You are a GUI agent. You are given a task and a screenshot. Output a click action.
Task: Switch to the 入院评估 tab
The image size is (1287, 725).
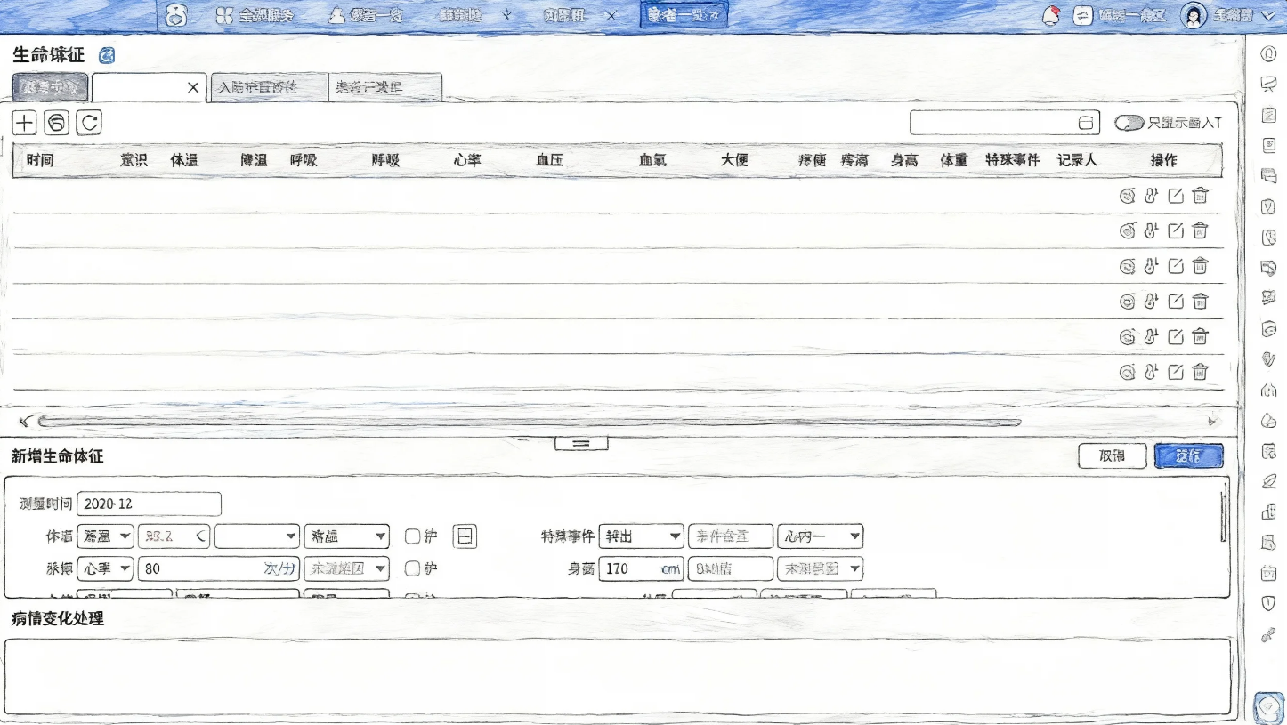pyautogui.click(x=267, y=87)
